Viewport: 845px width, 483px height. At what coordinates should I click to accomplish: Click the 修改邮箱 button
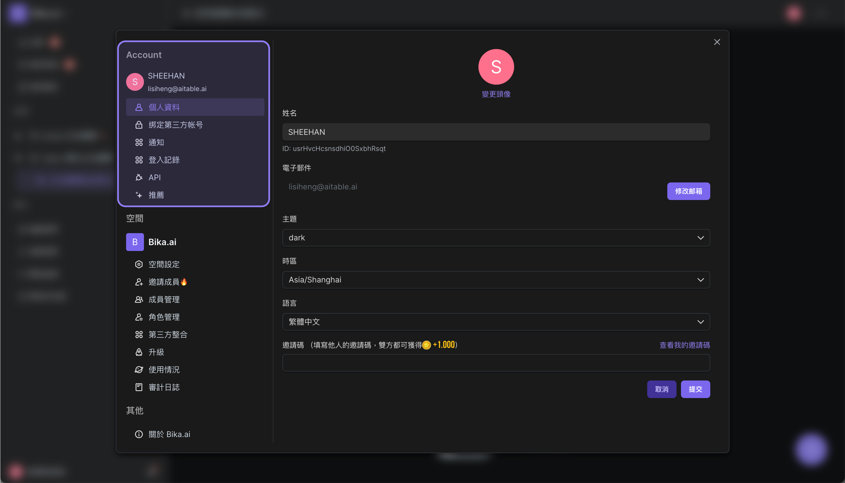(688, 191)
